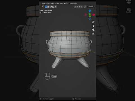The image size is (135, 101).
Task: Click the Select (Toggle) status entry
Action: tap(47, 99)
